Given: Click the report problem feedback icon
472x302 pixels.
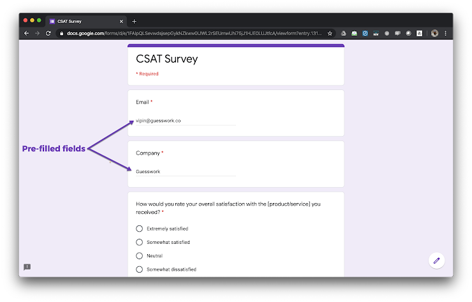Looking at the screenshot, I should click(x=27, y=267).
